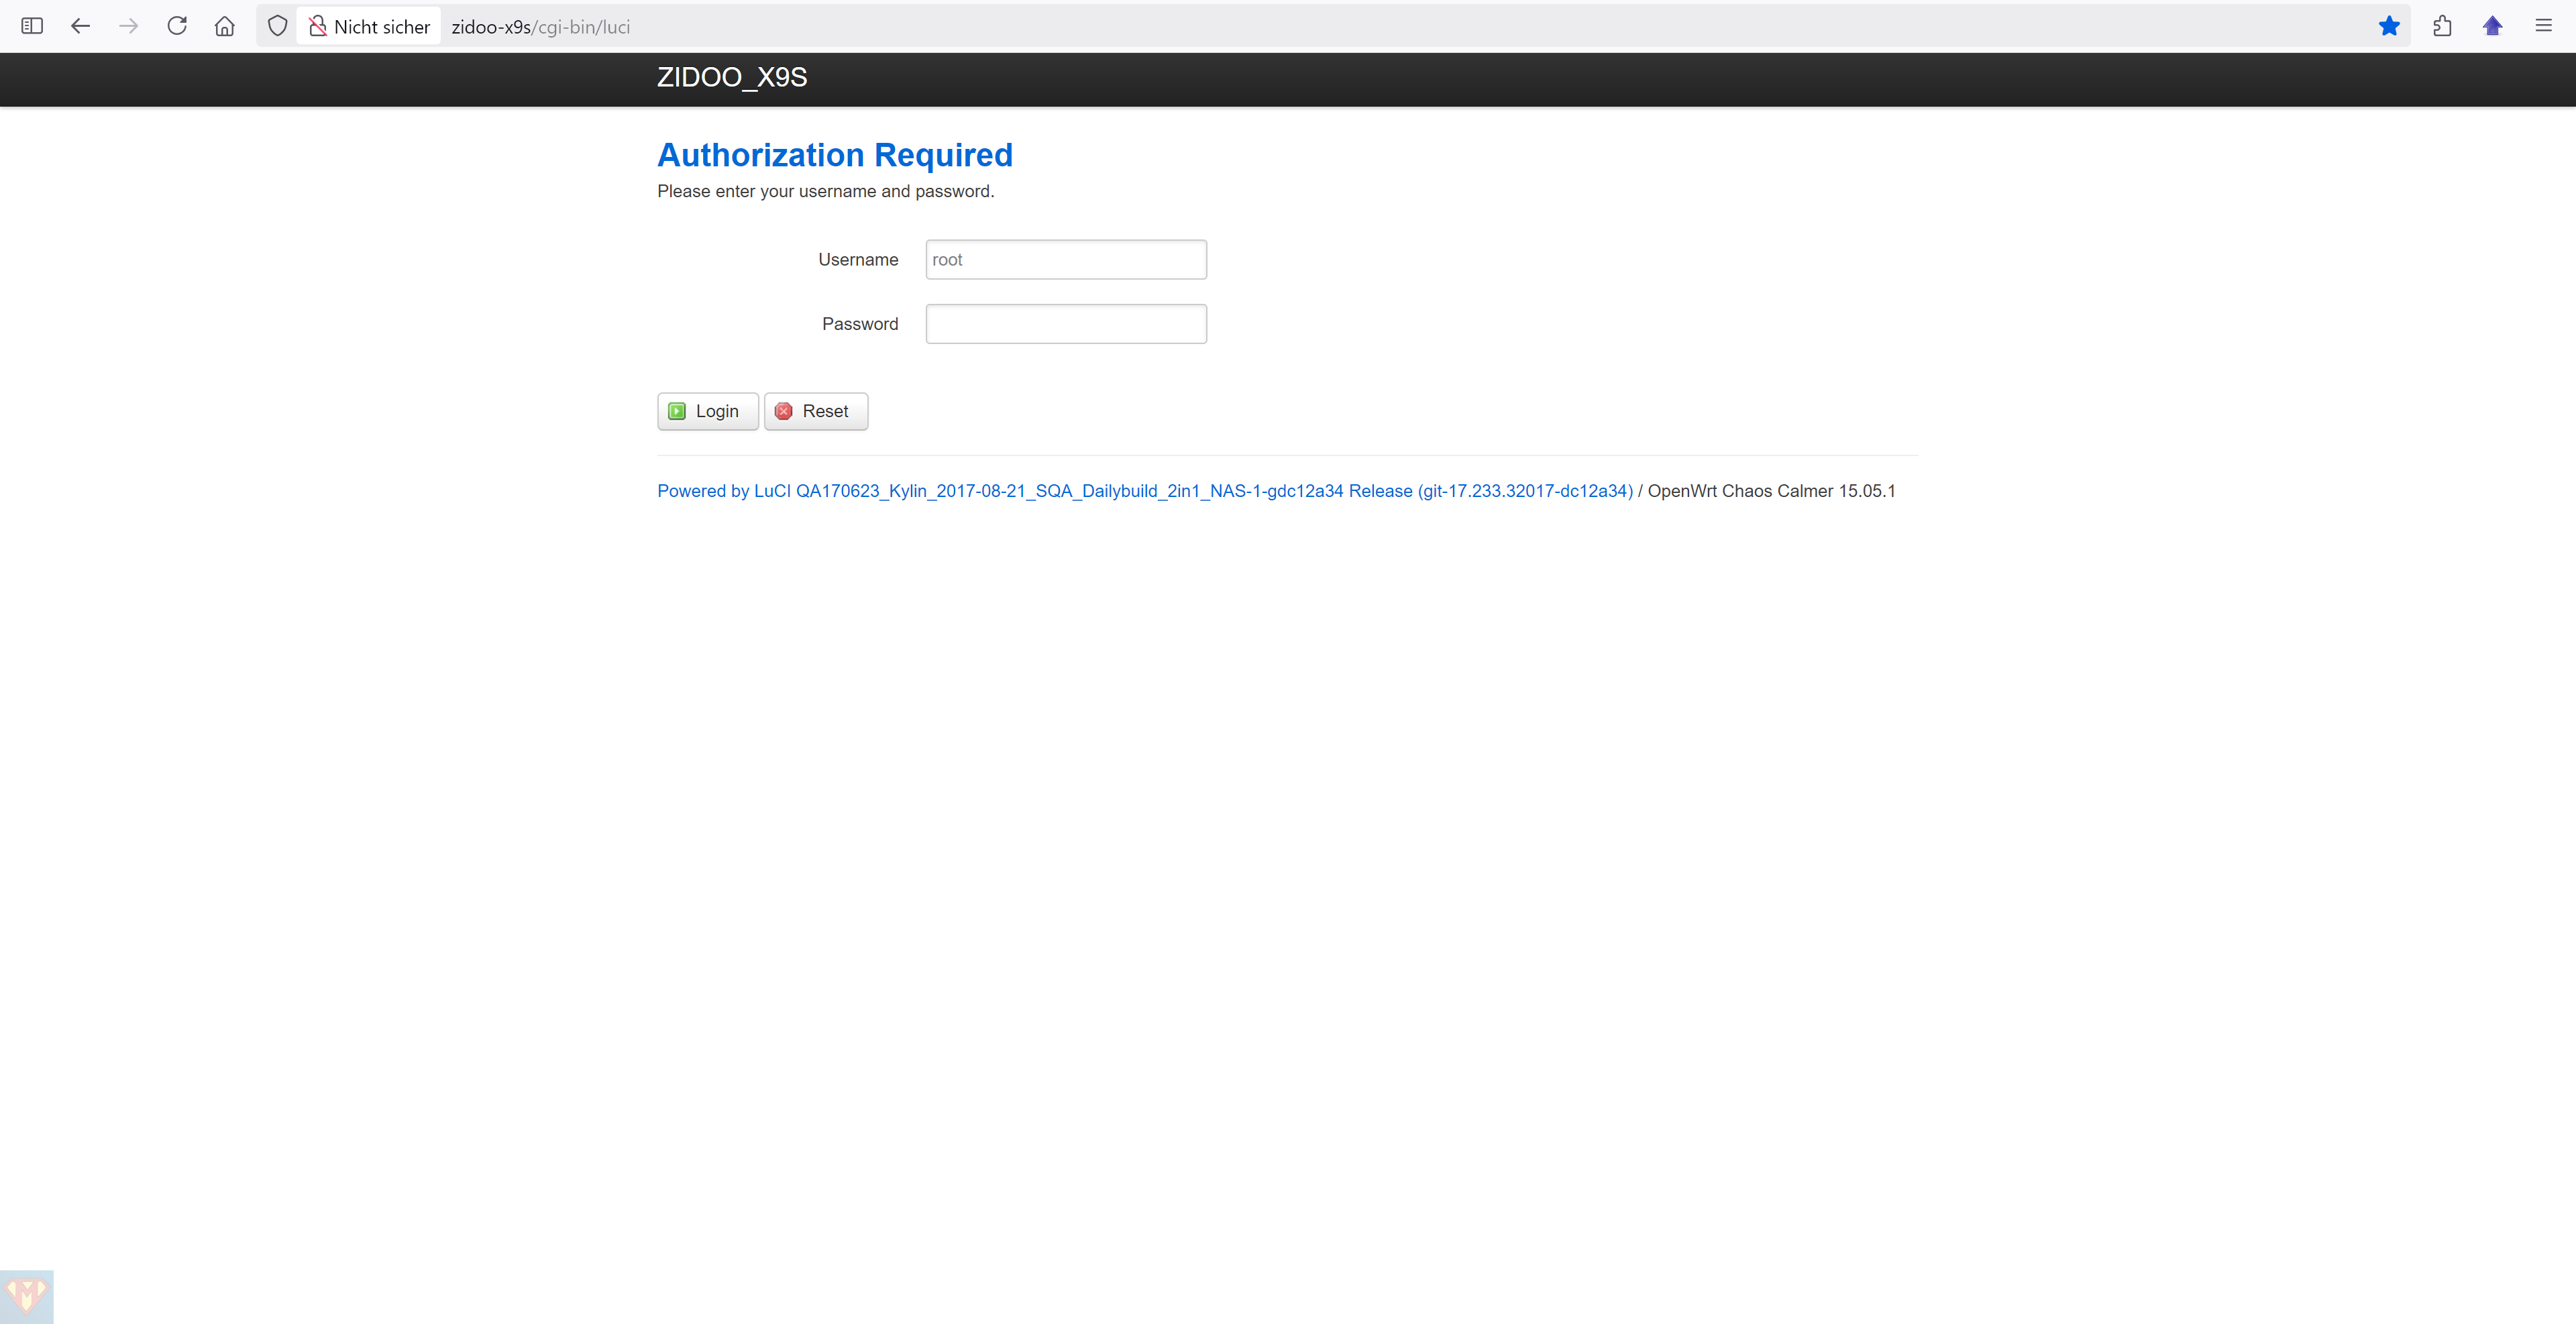Open the ZIDOO_X9S header link
Image resolution: width=2576 pixels, height=1324 pixels.
pos(732,77)
